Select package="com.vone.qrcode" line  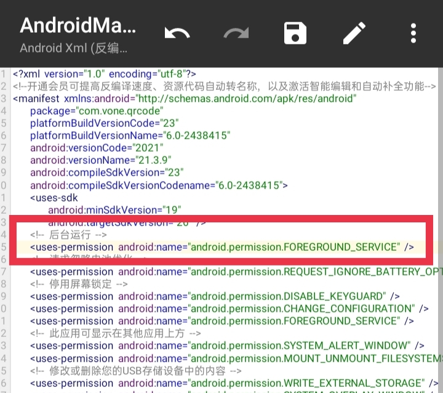pos(97,111)
